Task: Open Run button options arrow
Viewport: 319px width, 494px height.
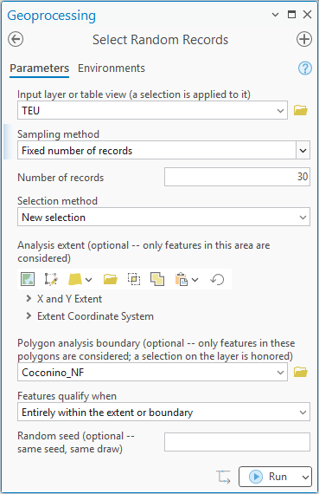Action: click(305, 477)
